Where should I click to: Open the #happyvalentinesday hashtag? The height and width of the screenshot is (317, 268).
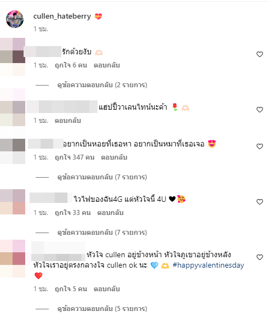click(x=208, y=265)
